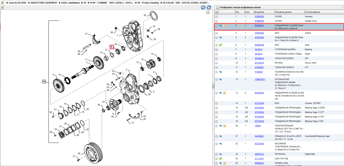The width and height of the screenshot is (344, 166).
Task: Open box icon for part 87354344
Action: (224, 93)
